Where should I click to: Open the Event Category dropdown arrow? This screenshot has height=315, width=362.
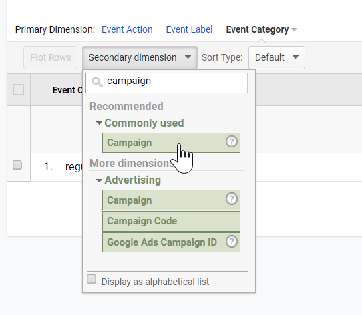pos(294,29)
